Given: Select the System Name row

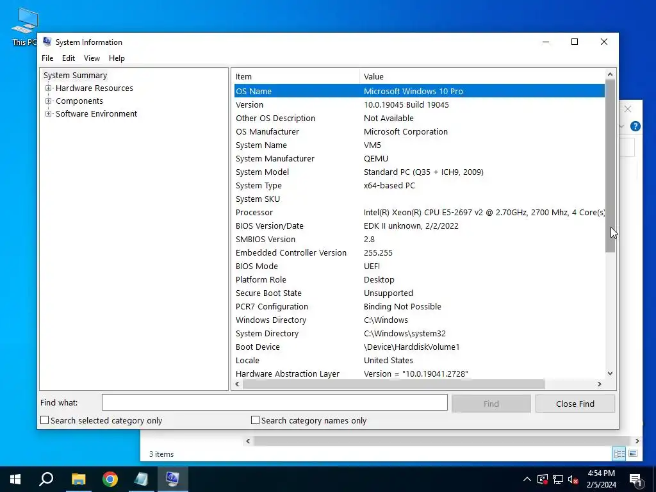Looking at the screenshot, I should (x=419, y=145).
